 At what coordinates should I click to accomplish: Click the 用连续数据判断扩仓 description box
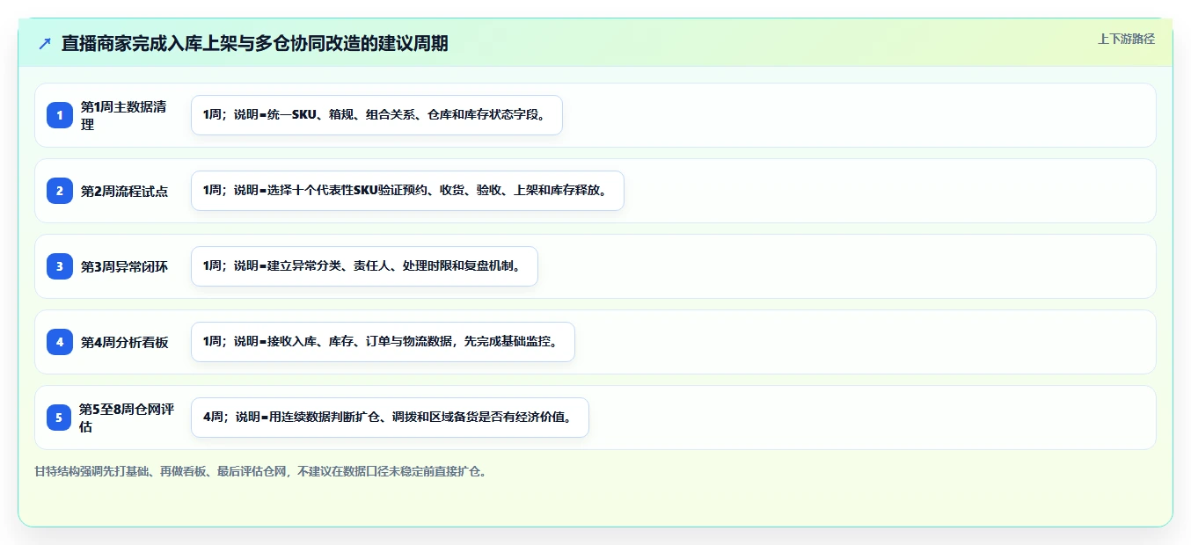(390, 418)
